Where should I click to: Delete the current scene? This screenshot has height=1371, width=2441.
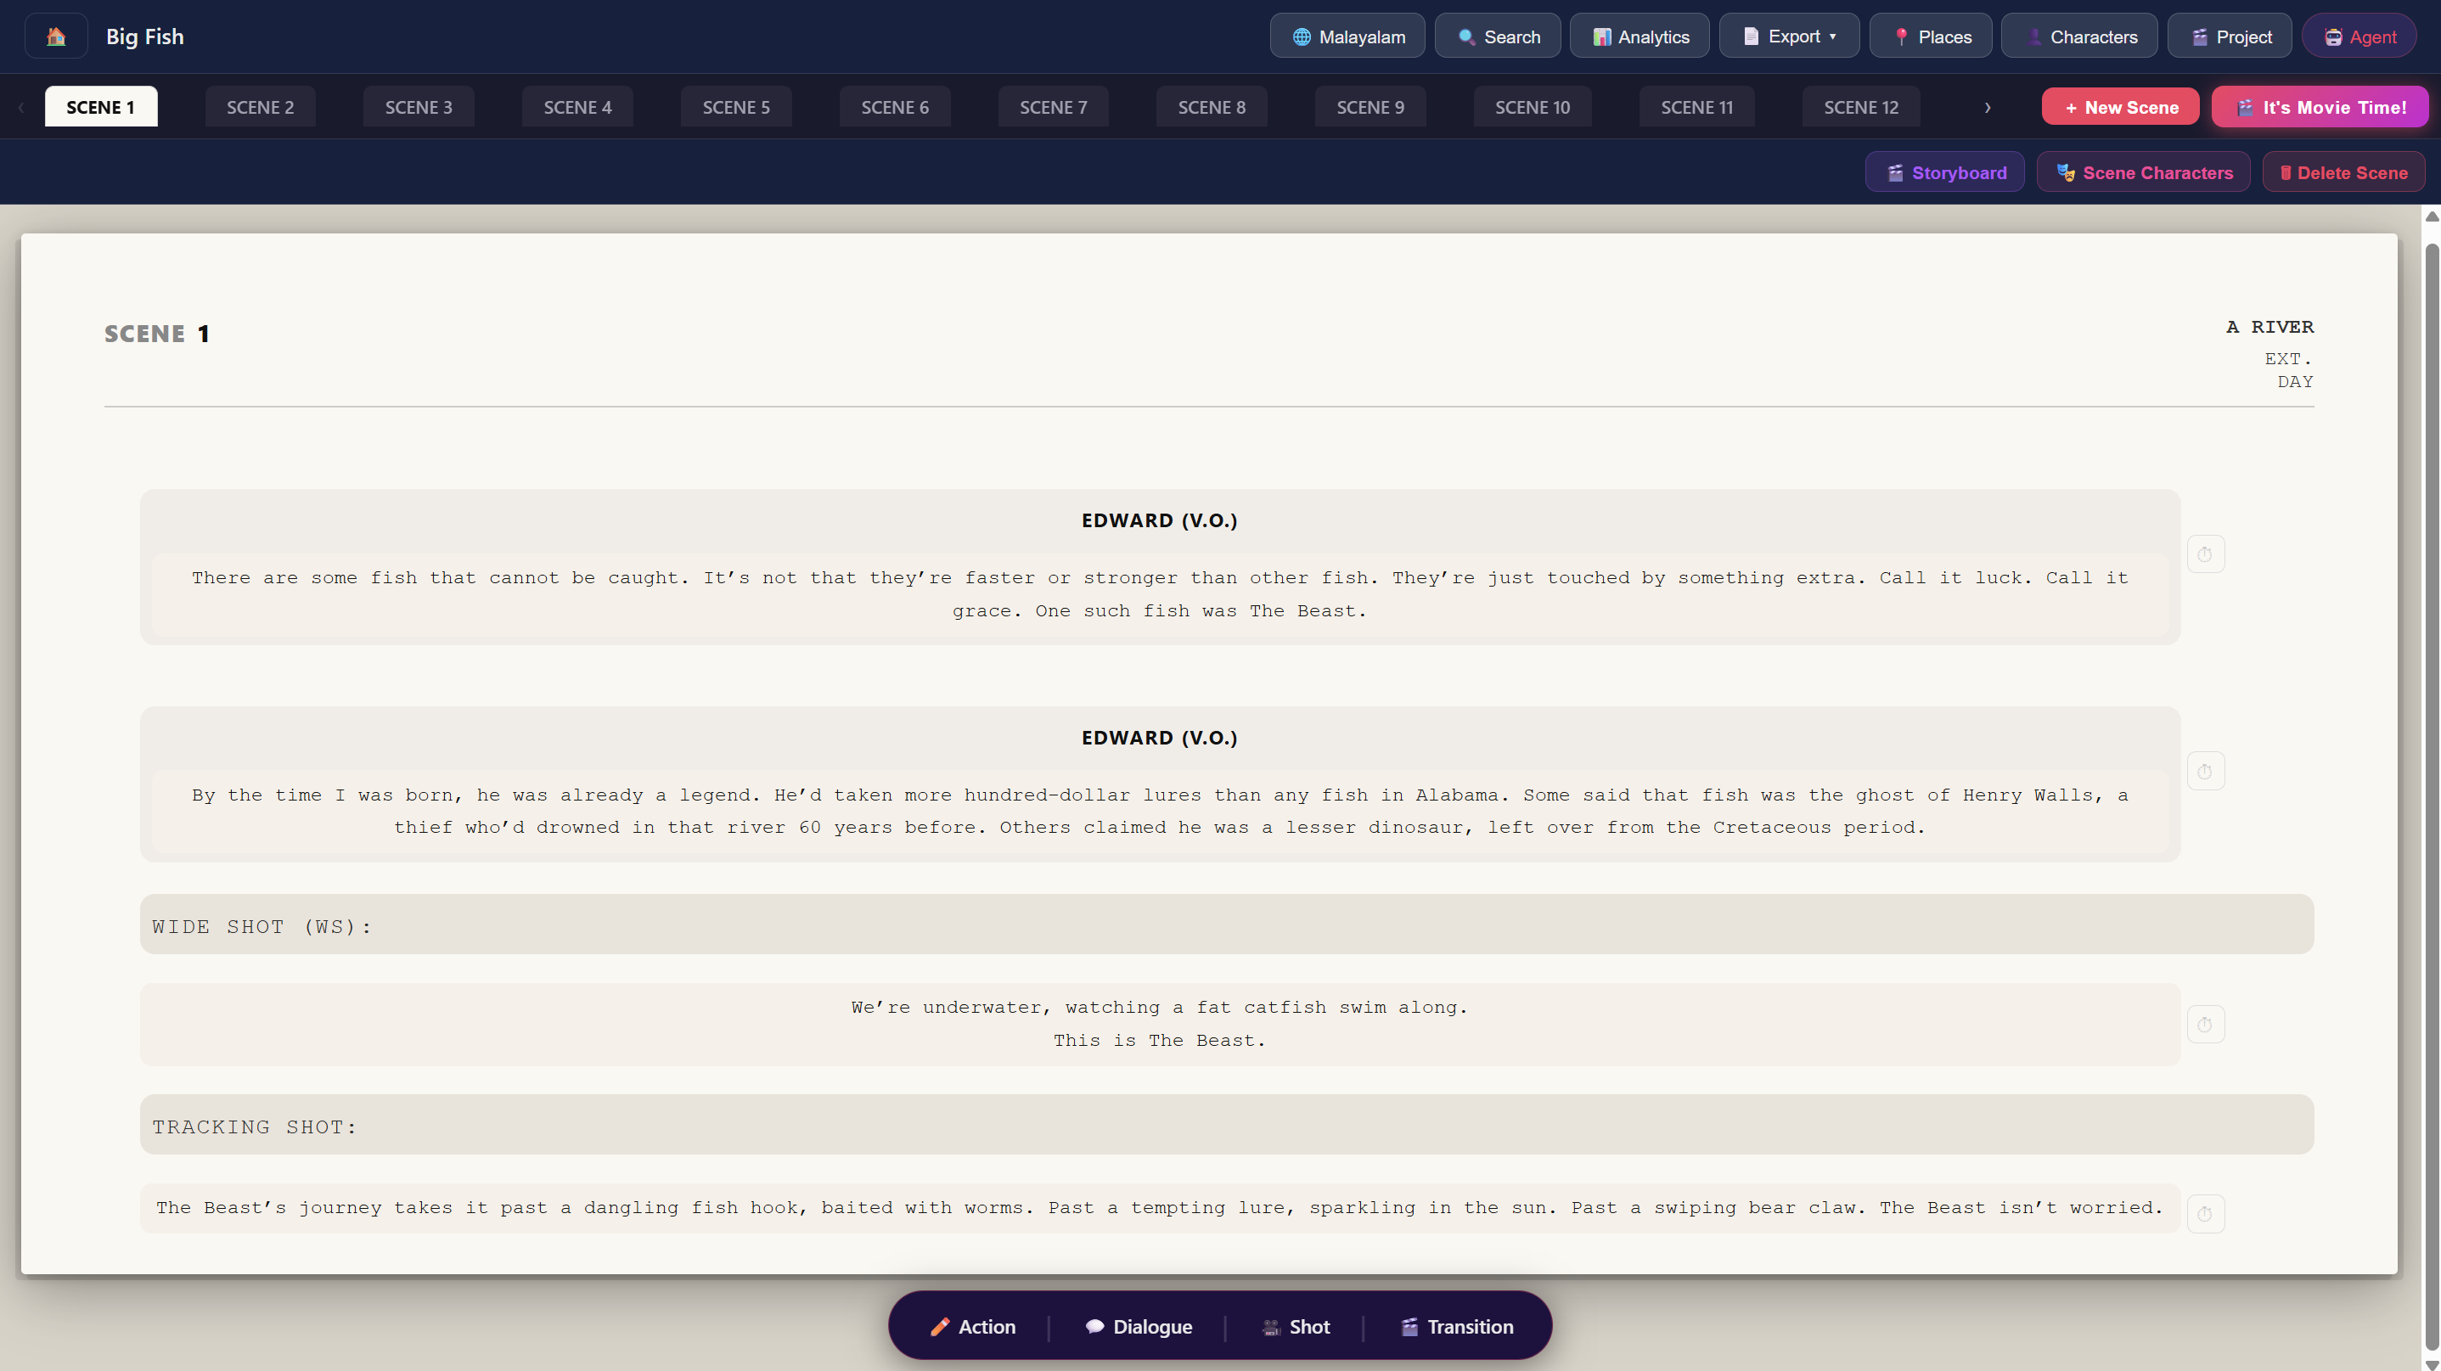point(2343,172)
